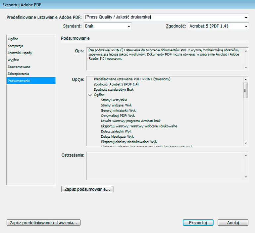This screenshot has width=255, height=233.
Task: Select the 'Dołącz zakładki: Wył.' row
Action: (x=116, y=131)
